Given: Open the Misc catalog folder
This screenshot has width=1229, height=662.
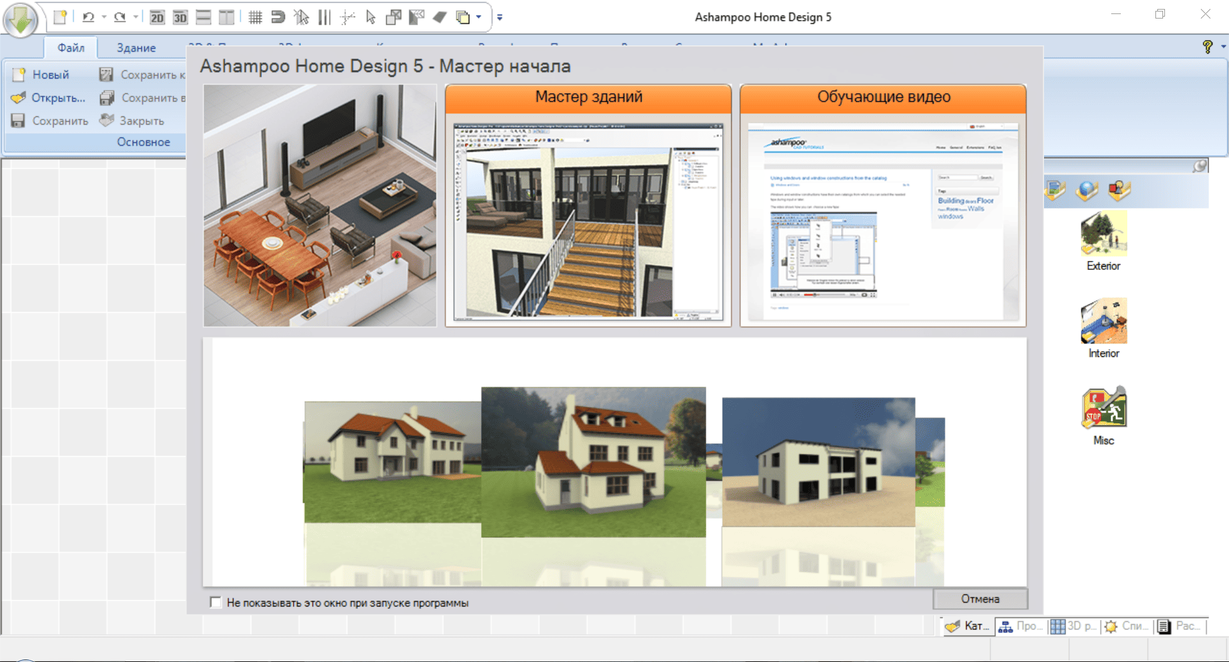Looking at the screenshot, I should pyautogui.click(x=1104, y=416).
